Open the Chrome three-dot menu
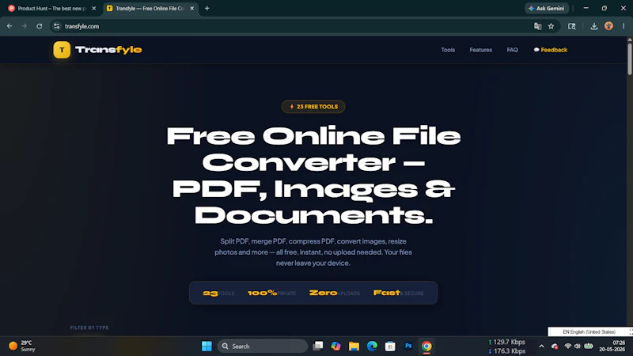Image resolution: width=633 pixels, height=356 pixels. (624, 26)
